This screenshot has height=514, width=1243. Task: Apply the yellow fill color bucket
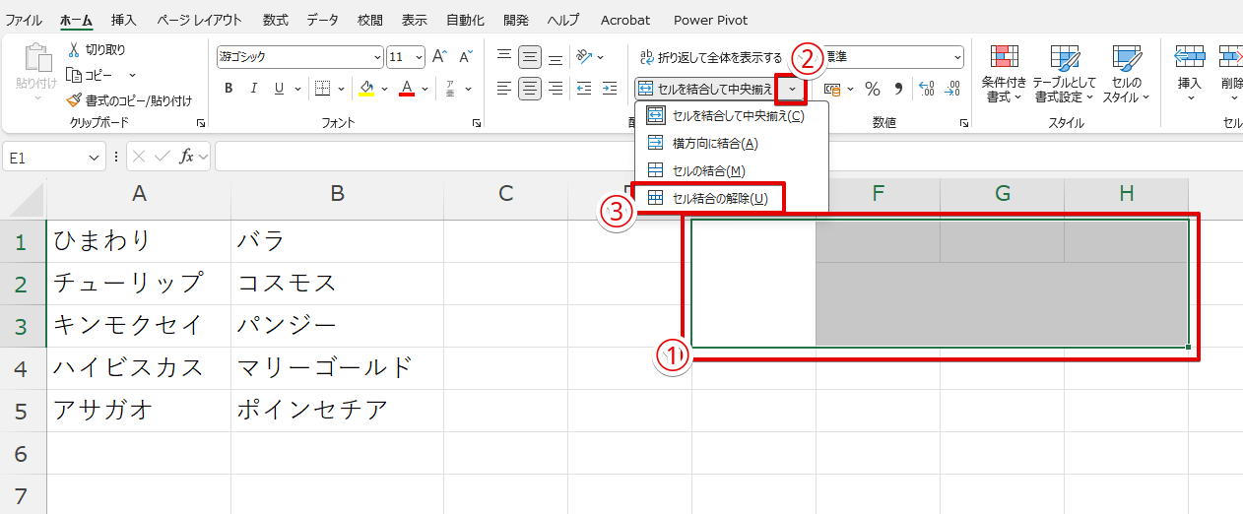(x=366, y=89)
